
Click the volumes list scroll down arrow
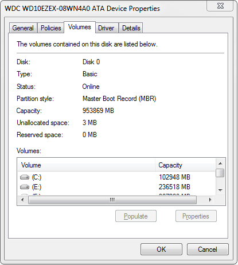[x=220, y=190]
